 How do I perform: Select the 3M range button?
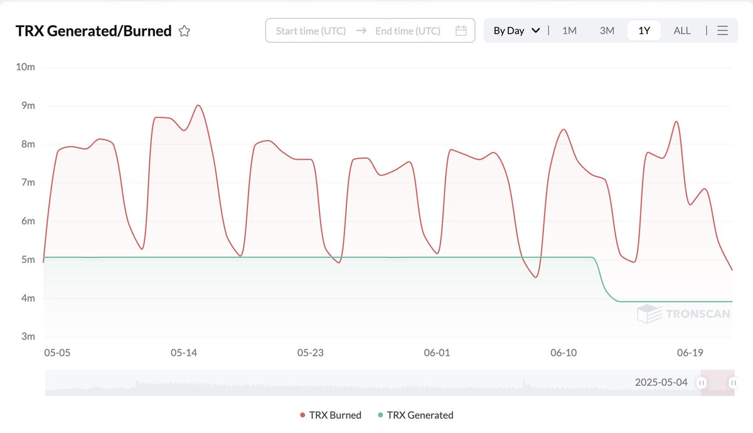coord(606,30)
